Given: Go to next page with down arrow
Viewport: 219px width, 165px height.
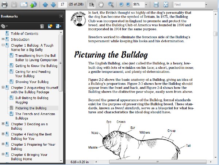Looking at the screenshot, I should click(x=53, y=5).
